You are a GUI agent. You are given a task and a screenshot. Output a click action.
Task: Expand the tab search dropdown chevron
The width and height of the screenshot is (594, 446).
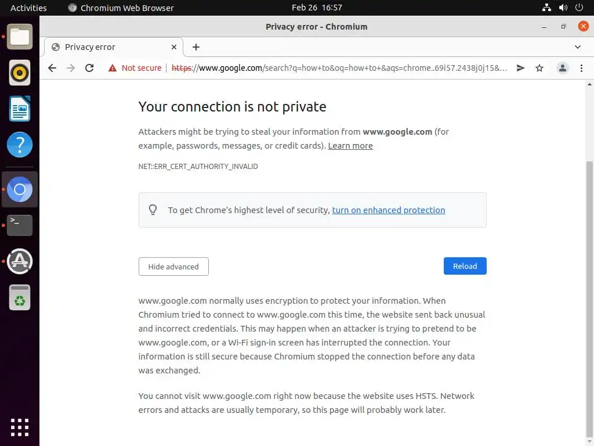click(578, 47)
